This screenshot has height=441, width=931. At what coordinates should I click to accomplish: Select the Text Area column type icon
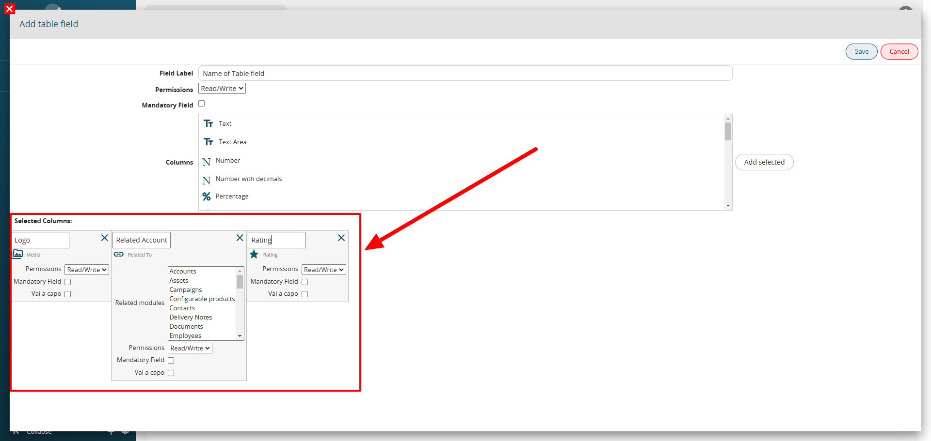pos(209,142)
